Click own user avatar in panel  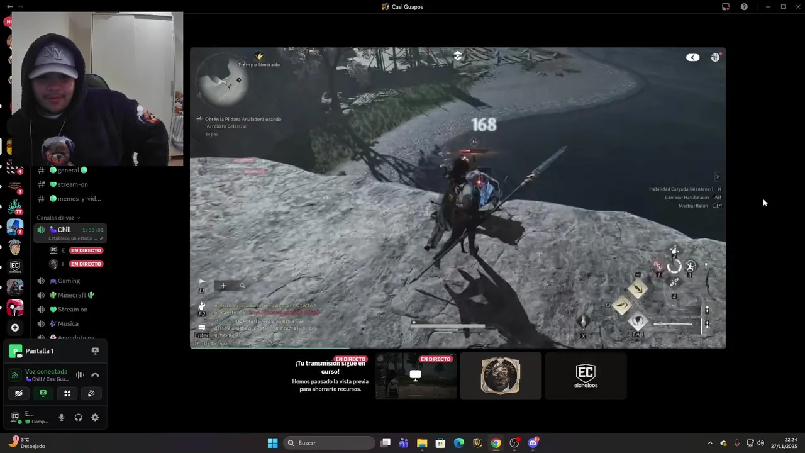click(15, 417)
